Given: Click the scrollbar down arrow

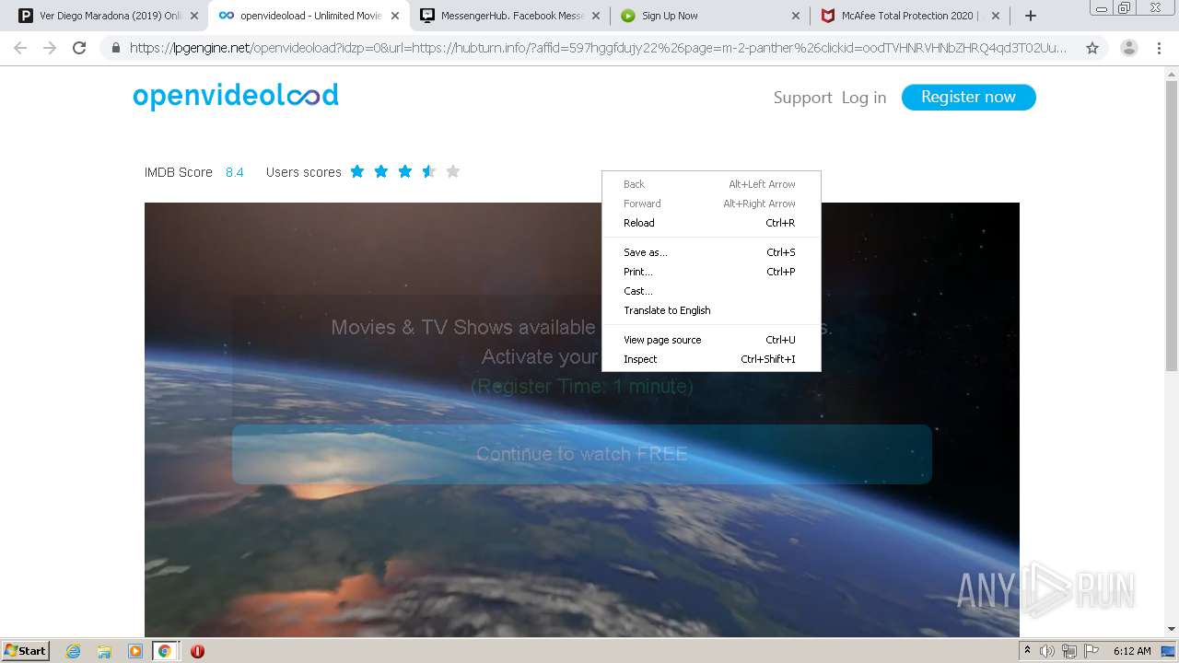Looking at the screenshot, I should (x=1172, y=629).
